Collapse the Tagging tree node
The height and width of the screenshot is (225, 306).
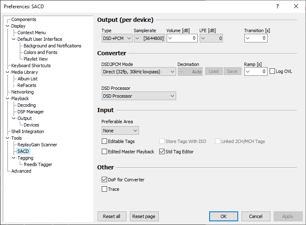tap(14, 158)
